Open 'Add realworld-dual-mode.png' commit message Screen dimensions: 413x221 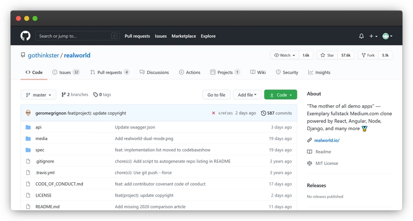[x=144, y=138]
